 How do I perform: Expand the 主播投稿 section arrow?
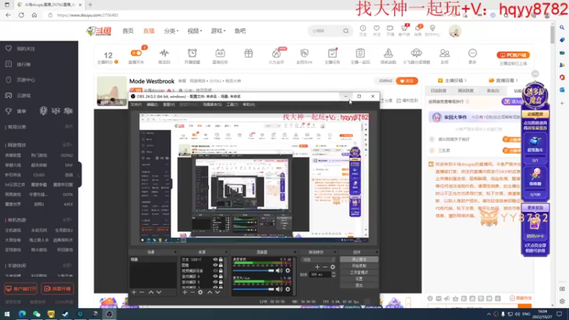466,80
